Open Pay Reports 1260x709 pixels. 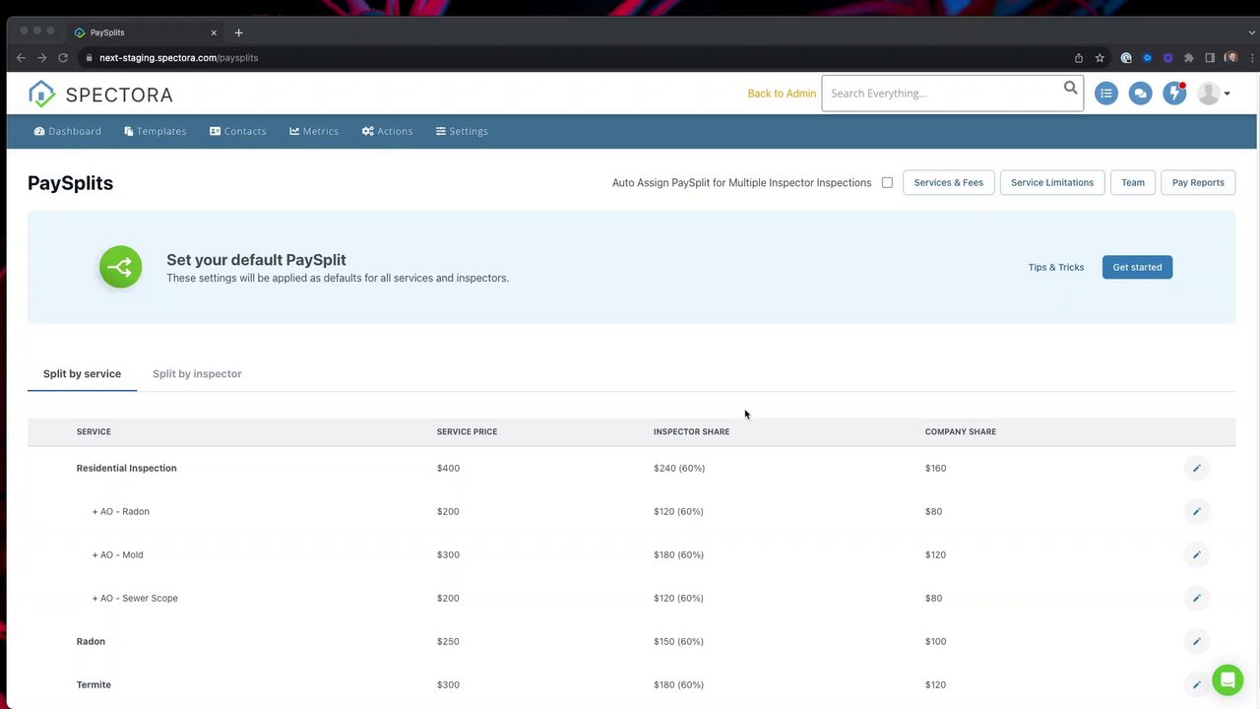coord(1198,182)
